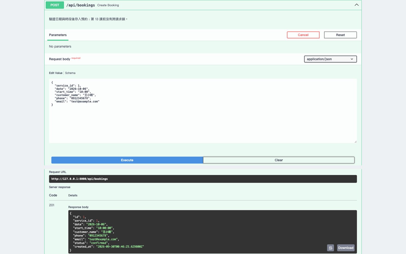Cancel the try-it-out mode
406x254 pixels.
click(303, 35)
